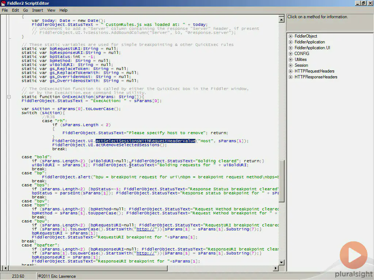Screen dimensions: 374x280
Task: Click the gs_OverridenHost variable declaration
Action: [76, 77]
